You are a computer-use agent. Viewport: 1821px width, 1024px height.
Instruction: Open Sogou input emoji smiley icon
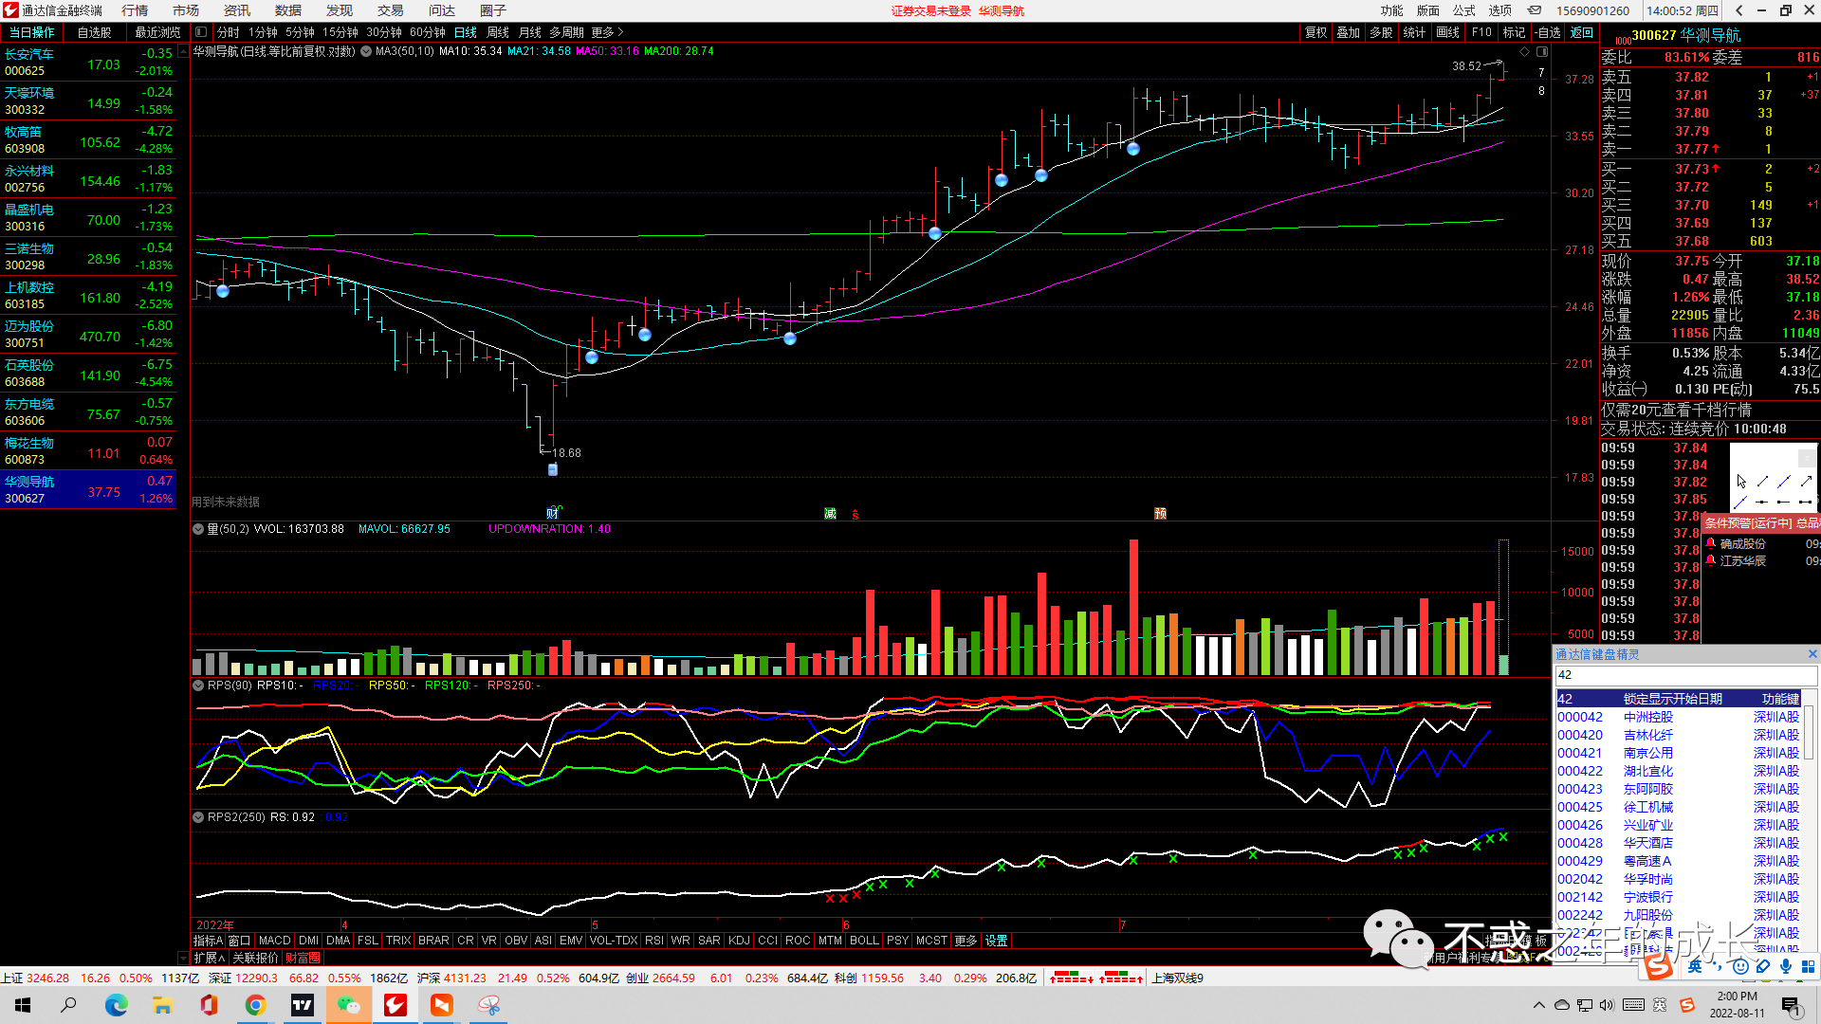[x=1740, y=966]
